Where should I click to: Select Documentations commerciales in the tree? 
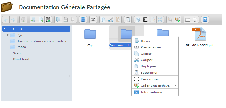[x=41, y=41]
